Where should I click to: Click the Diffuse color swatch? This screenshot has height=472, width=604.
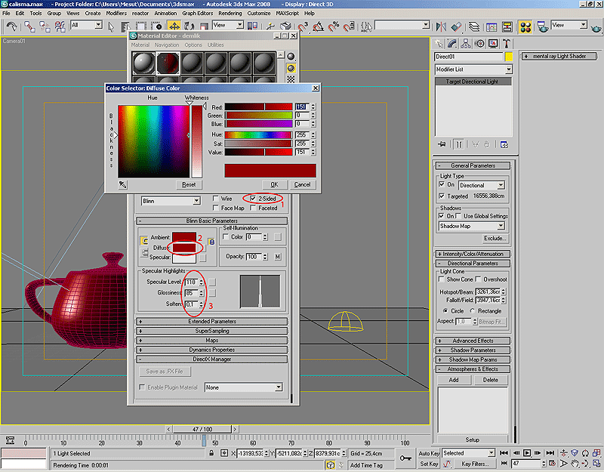coord(186,247)
